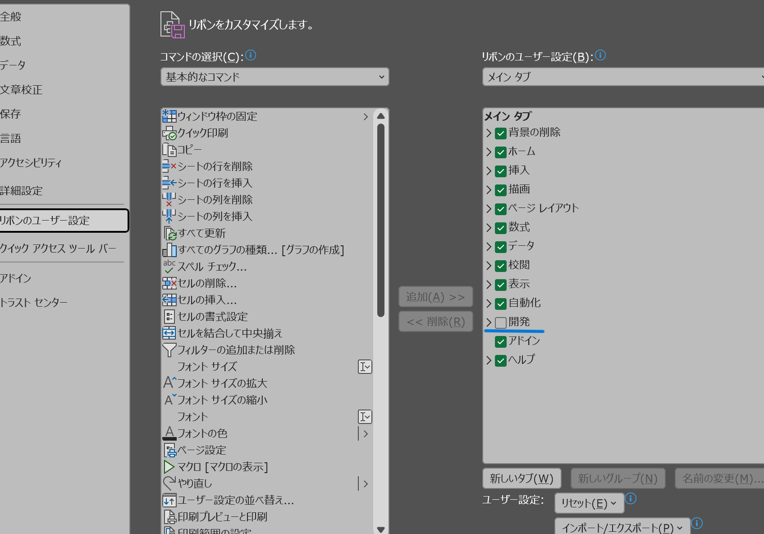Click the Copy (コピー) command icon
764x534 pixels.
pos(169,149)
